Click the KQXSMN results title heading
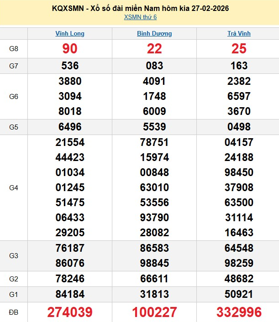 (140, 8)
